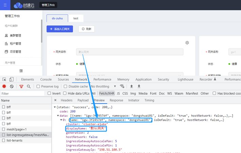Select the mesh?page=1 request row
241x153 pixels.
(26, 129)
